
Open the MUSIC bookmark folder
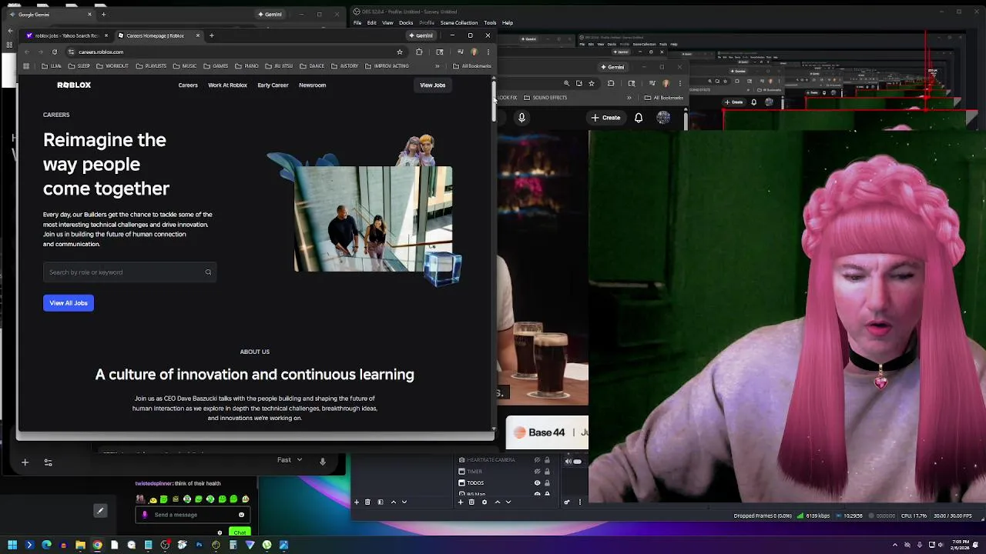[x=185, y=66]
